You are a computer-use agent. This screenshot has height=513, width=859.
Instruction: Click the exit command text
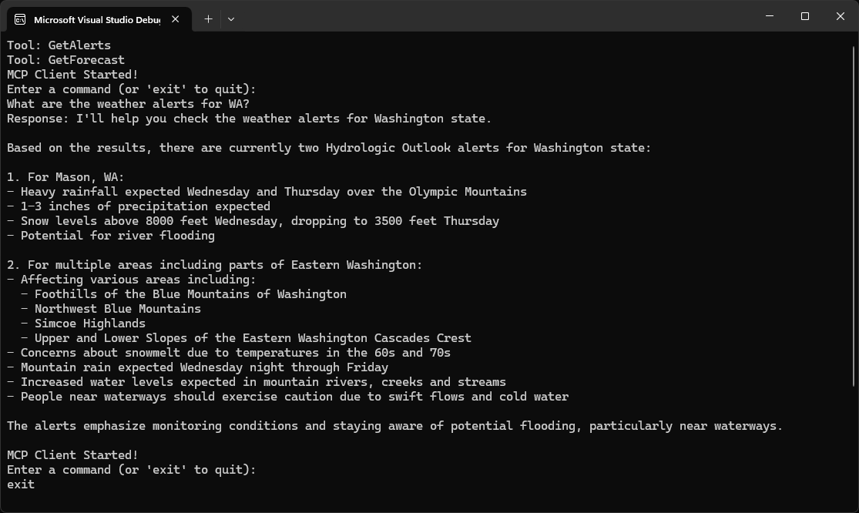coord(19,484)
